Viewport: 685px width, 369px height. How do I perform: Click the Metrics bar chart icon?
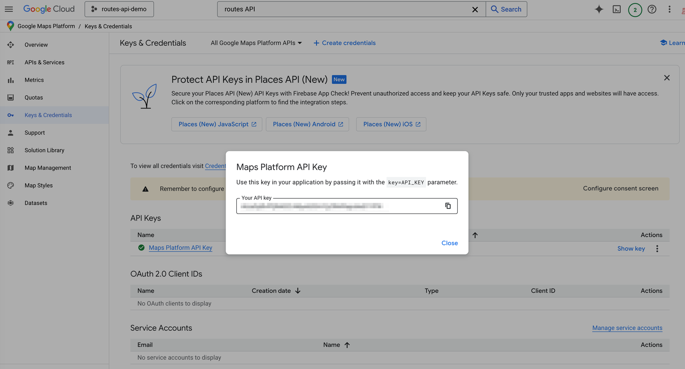(11, 80)
